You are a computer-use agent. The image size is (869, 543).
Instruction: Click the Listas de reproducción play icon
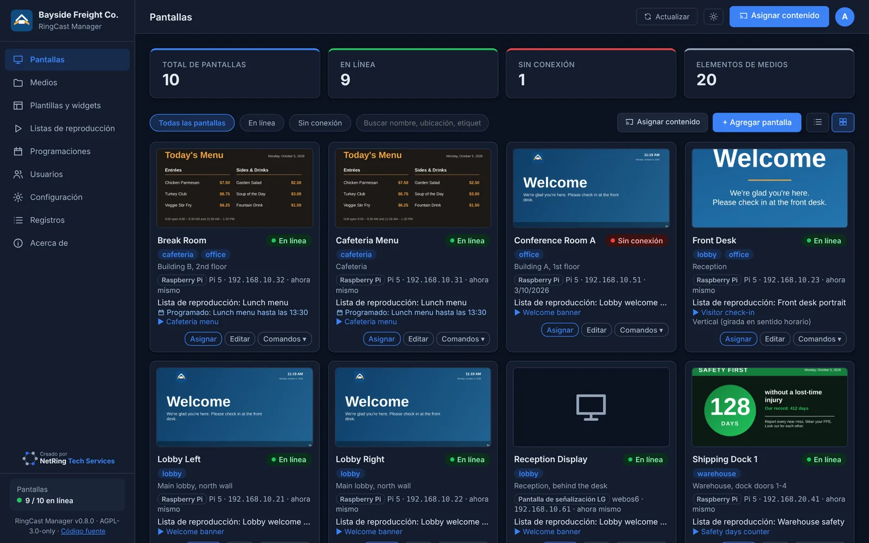(x=18, y=129)
